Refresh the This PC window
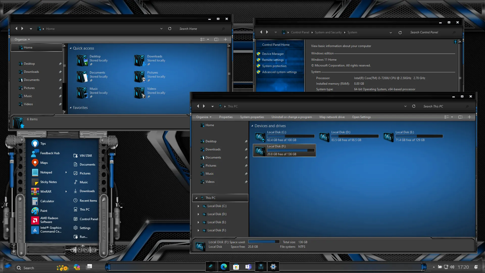 414,106
